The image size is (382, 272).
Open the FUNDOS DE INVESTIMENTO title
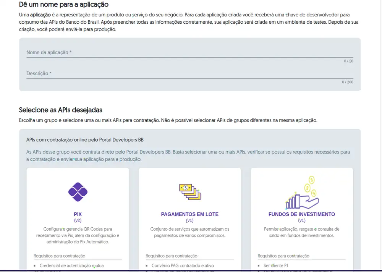click(302, 214)
